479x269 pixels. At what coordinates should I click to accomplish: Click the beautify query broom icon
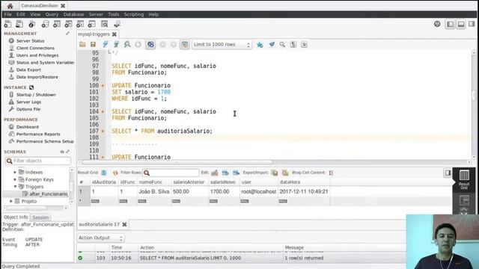click(272, 45)
